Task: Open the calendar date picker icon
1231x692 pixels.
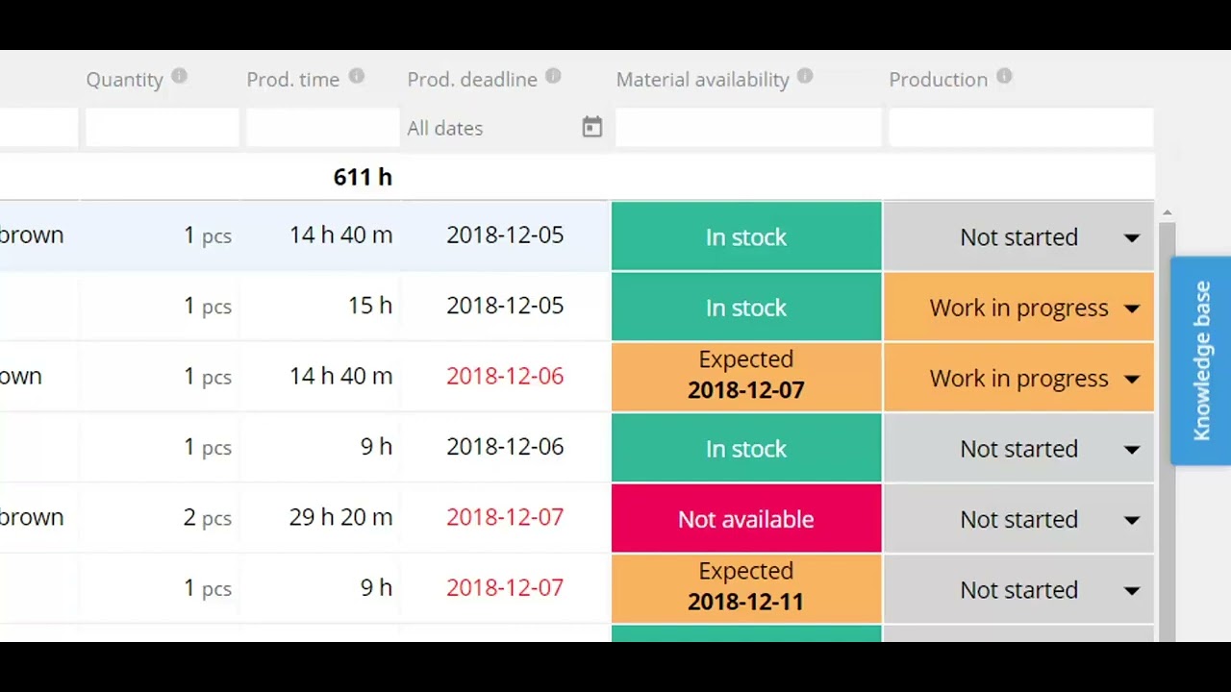Action: click(591, 128)
